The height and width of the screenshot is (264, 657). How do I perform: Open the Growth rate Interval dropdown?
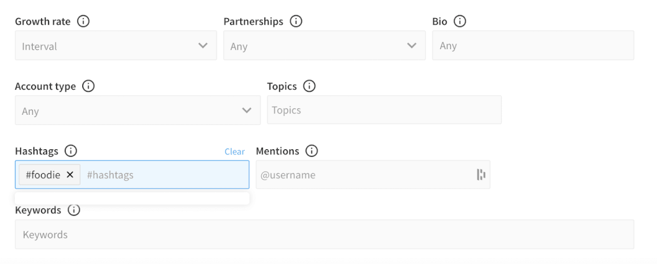click(116, 46)
